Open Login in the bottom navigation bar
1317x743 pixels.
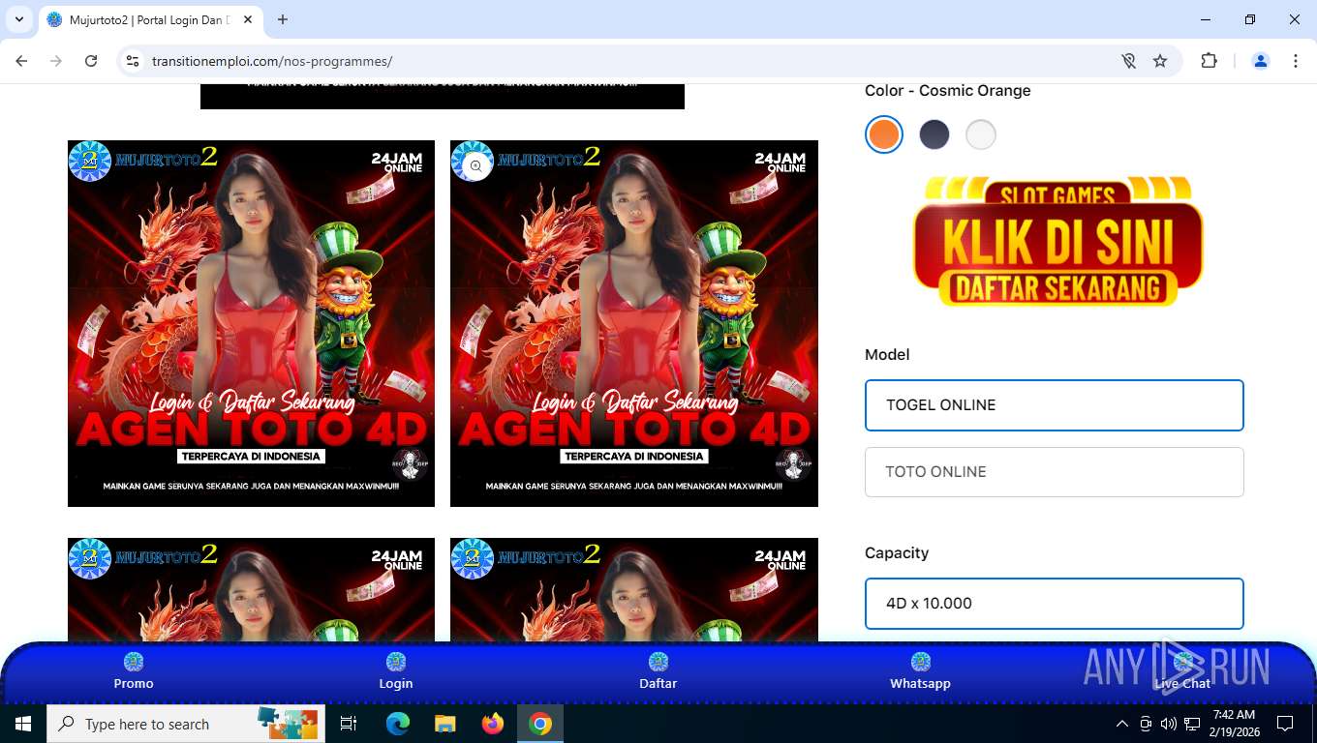click(396, 671)
